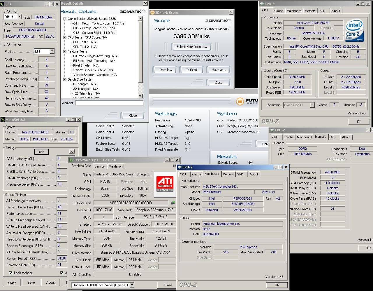Select the GT2 - Firefly Forest row
Viewport: 373px width, 291px height.
click(x=94, y=28)
